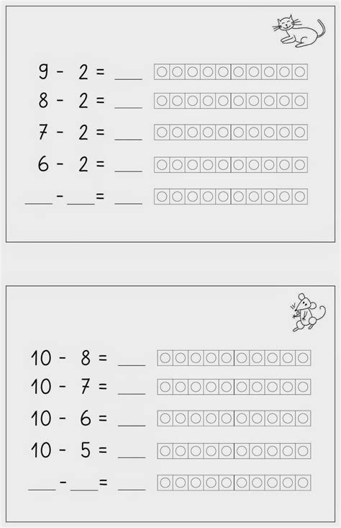The width and height of the screenshot is (341, 528).
Task: Click the mouse drawing
Action: click(x=308, y=313)
